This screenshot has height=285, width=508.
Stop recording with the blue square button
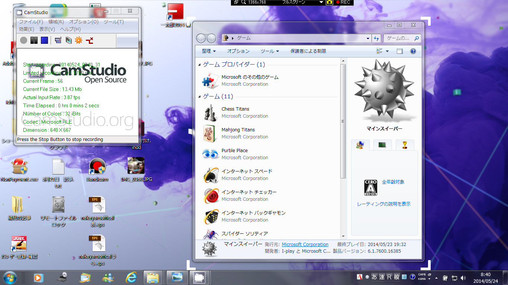pos(44,40)
